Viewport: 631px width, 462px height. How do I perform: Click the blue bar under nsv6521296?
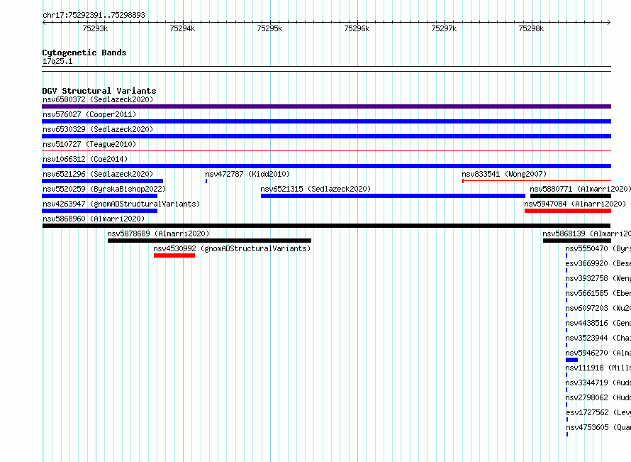click(x=103, y=181)
